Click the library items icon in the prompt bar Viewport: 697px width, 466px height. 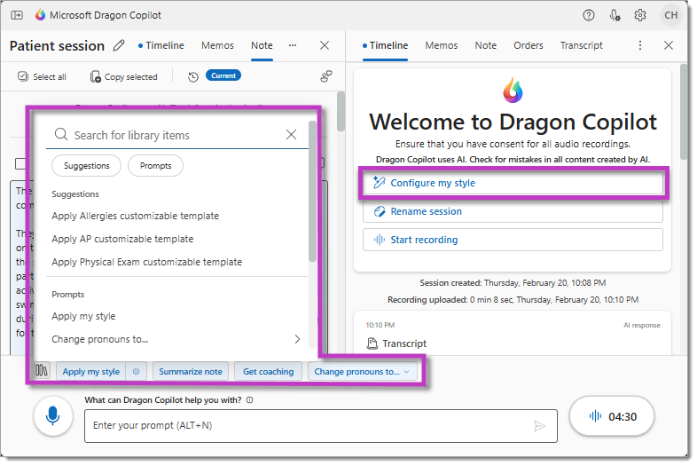click(x=41, y=371)
